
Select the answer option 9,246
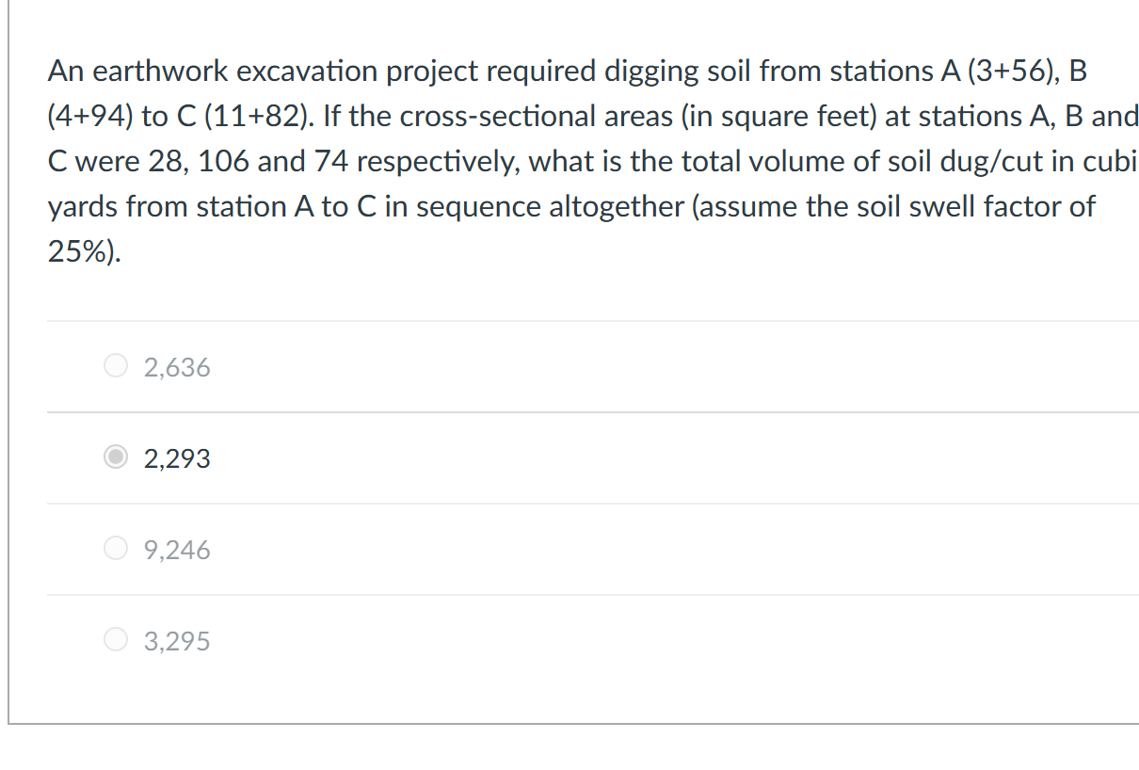click(x=175, y=550)
